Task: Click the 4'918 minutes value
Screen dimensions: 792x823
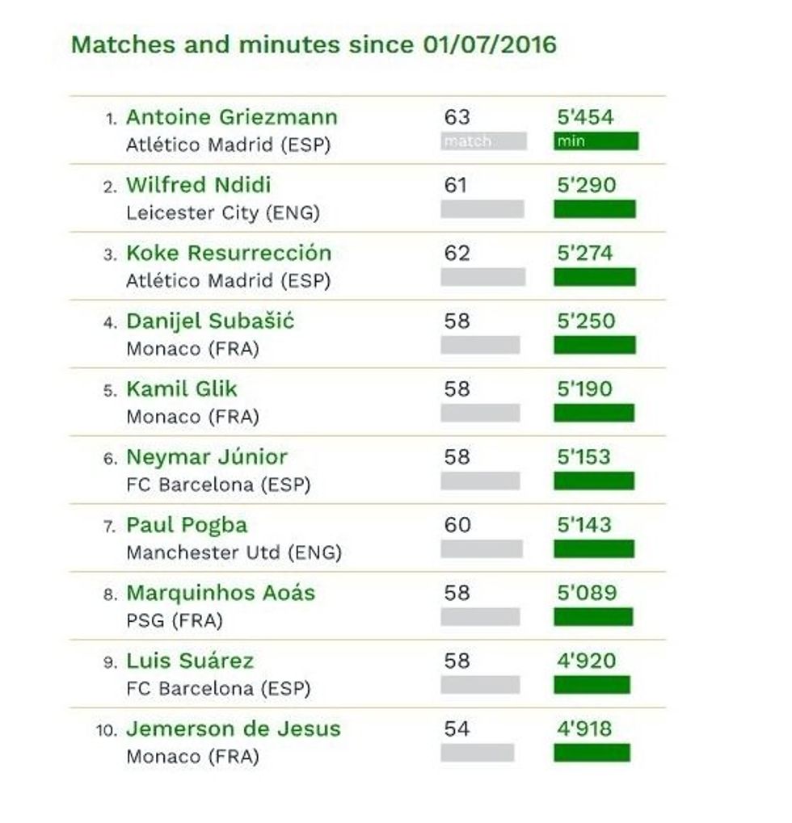Action: pyautogui.click(x=586, y=729)
